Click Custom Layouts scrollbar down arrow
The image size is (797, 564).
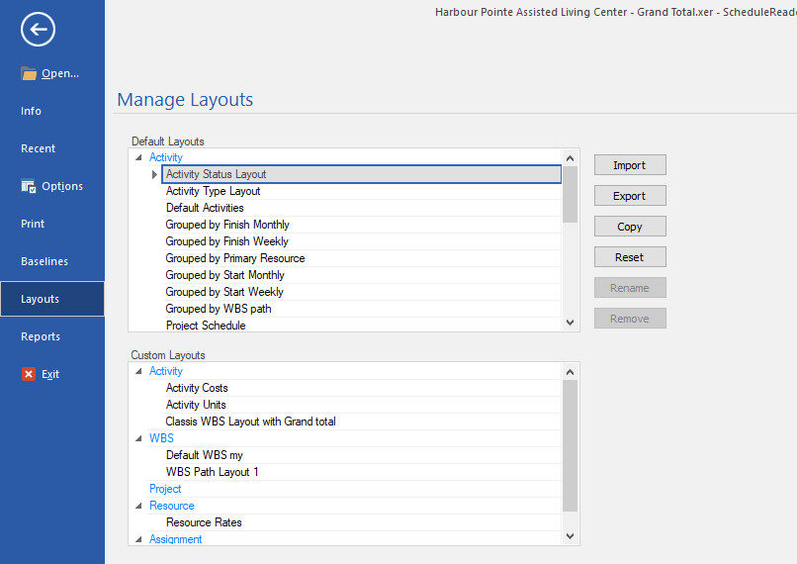tap(570, 536)
